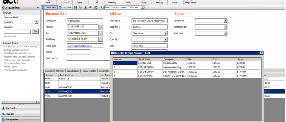Click the company building icon beside the magnifier

coord(96,7)
